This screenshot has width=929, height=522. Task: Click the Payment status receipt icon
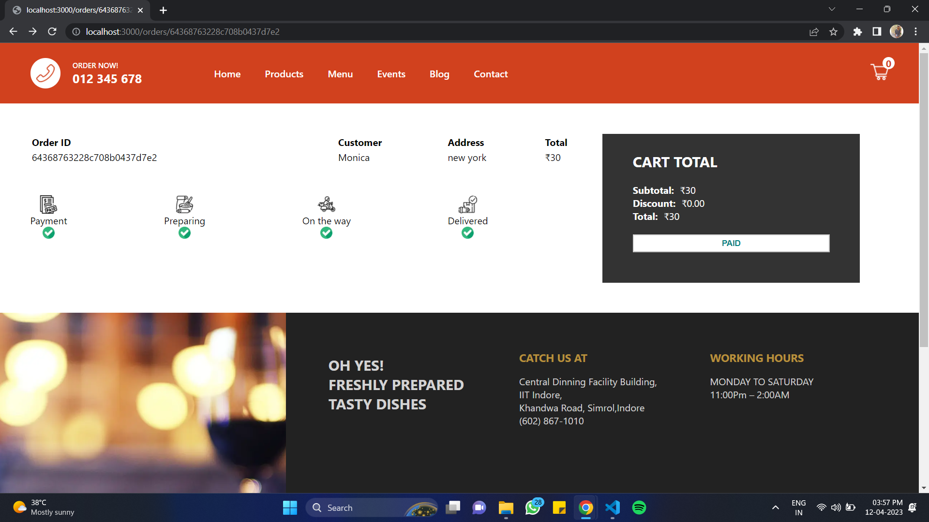pyautogui.click(x=47, y=204)
